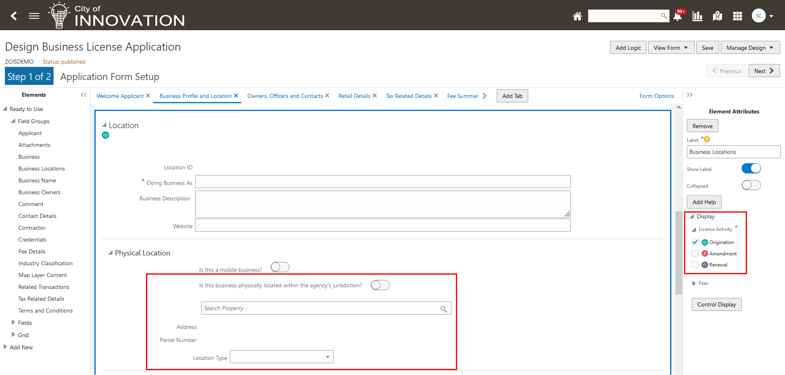Show more tabs with the right chevron

point(484,96)
